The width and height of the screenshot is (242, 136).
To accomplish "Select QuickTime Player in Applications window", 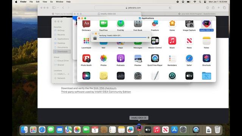I will [x=155, y=58].
